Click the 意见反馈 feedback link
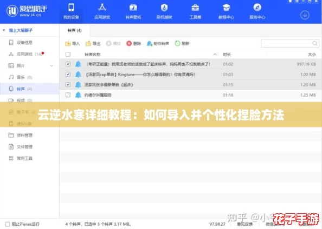 pyautogui.click(x=244, y=224)
